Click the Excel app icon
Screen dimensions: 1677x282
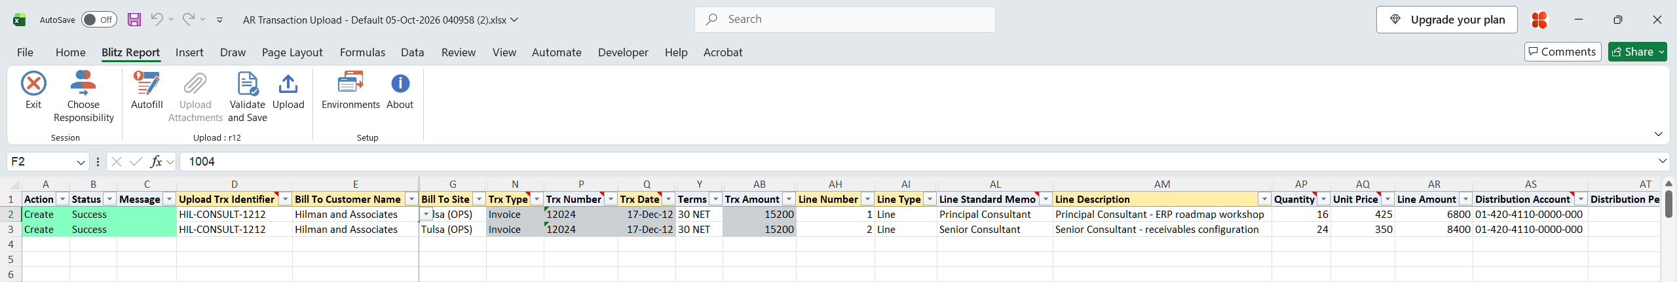(19, 20)
